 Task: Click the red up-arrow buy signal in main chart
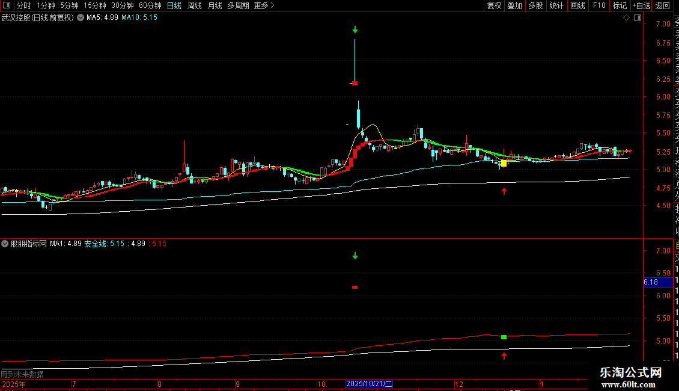tap(504, 191)
